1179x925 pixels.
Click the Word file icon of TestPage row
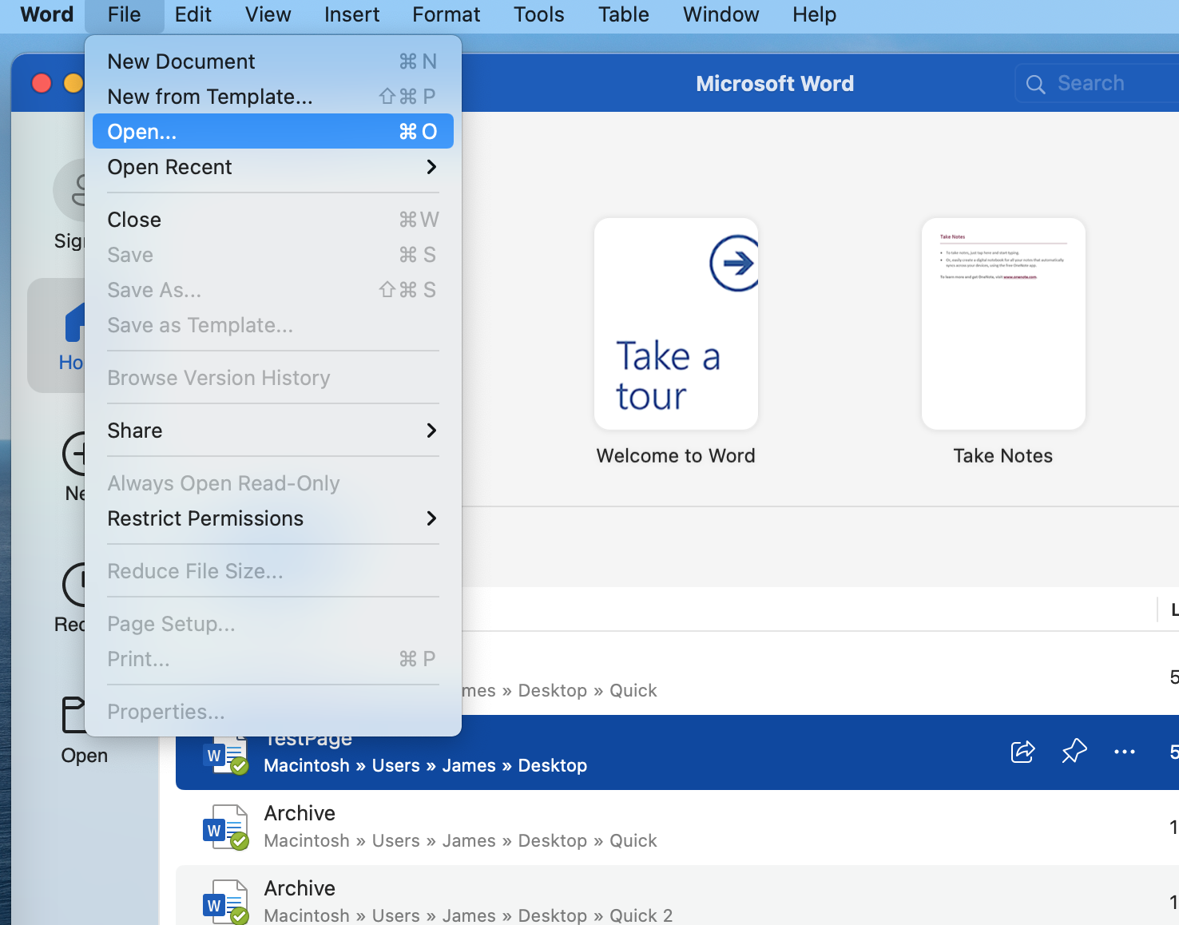225,756
